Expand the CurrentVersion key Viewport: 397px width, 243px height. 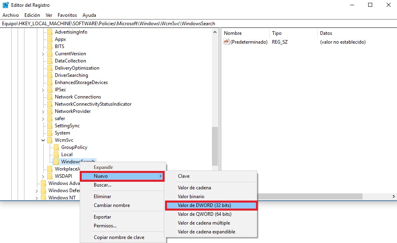point(43,54)
